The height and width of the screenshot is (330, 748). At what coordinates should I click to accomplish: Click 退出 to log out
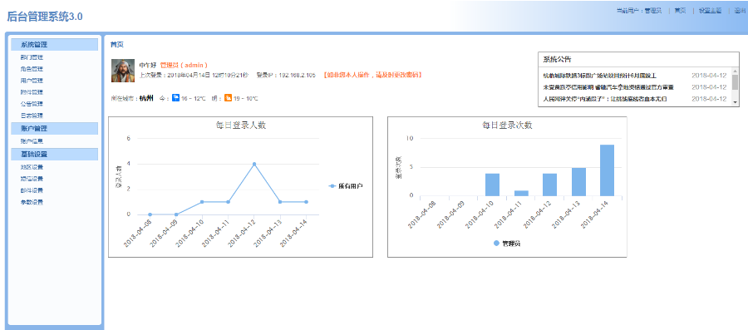[740, 11]
